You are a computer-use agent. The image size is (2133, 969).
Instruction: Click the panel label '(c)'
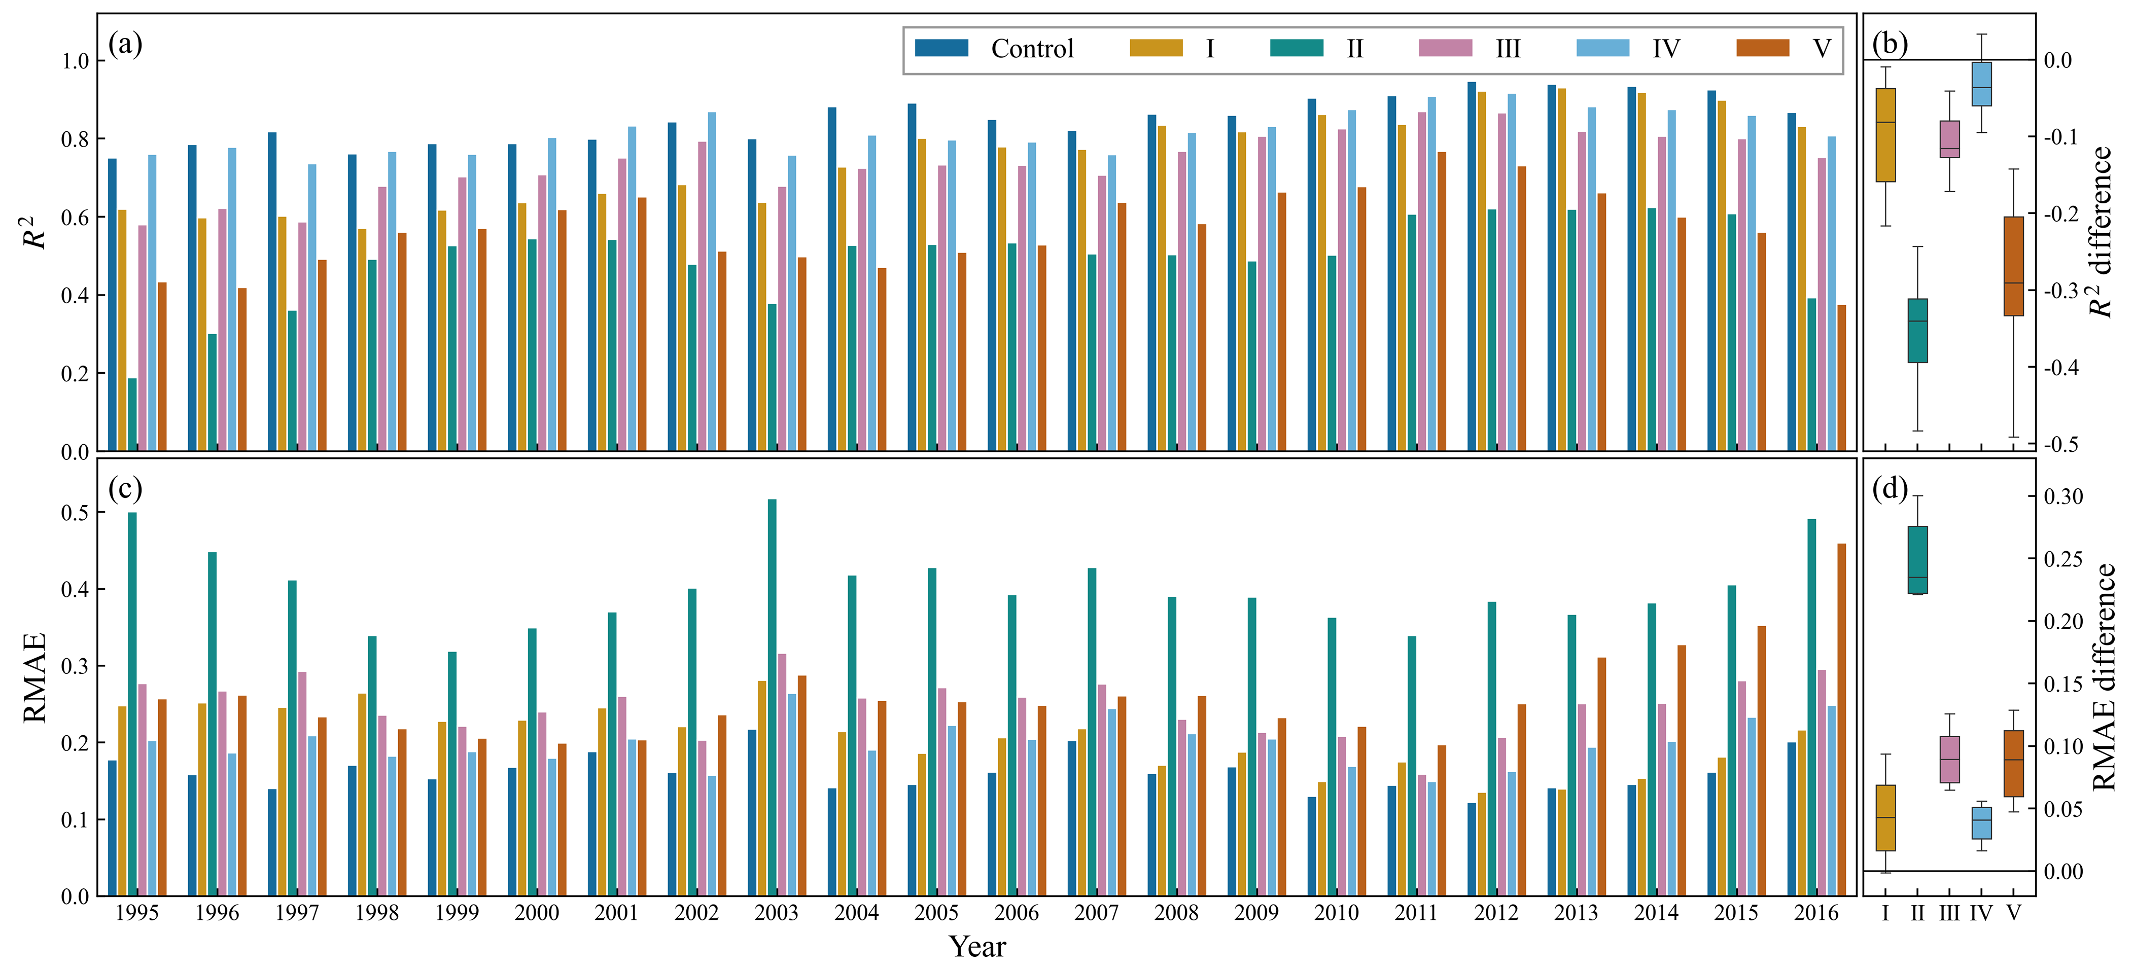pos(125,488)
